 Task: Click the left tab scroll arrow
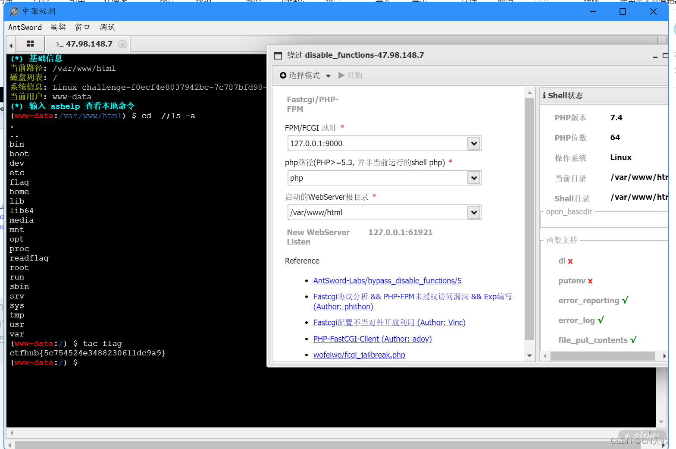pos(11,45)
